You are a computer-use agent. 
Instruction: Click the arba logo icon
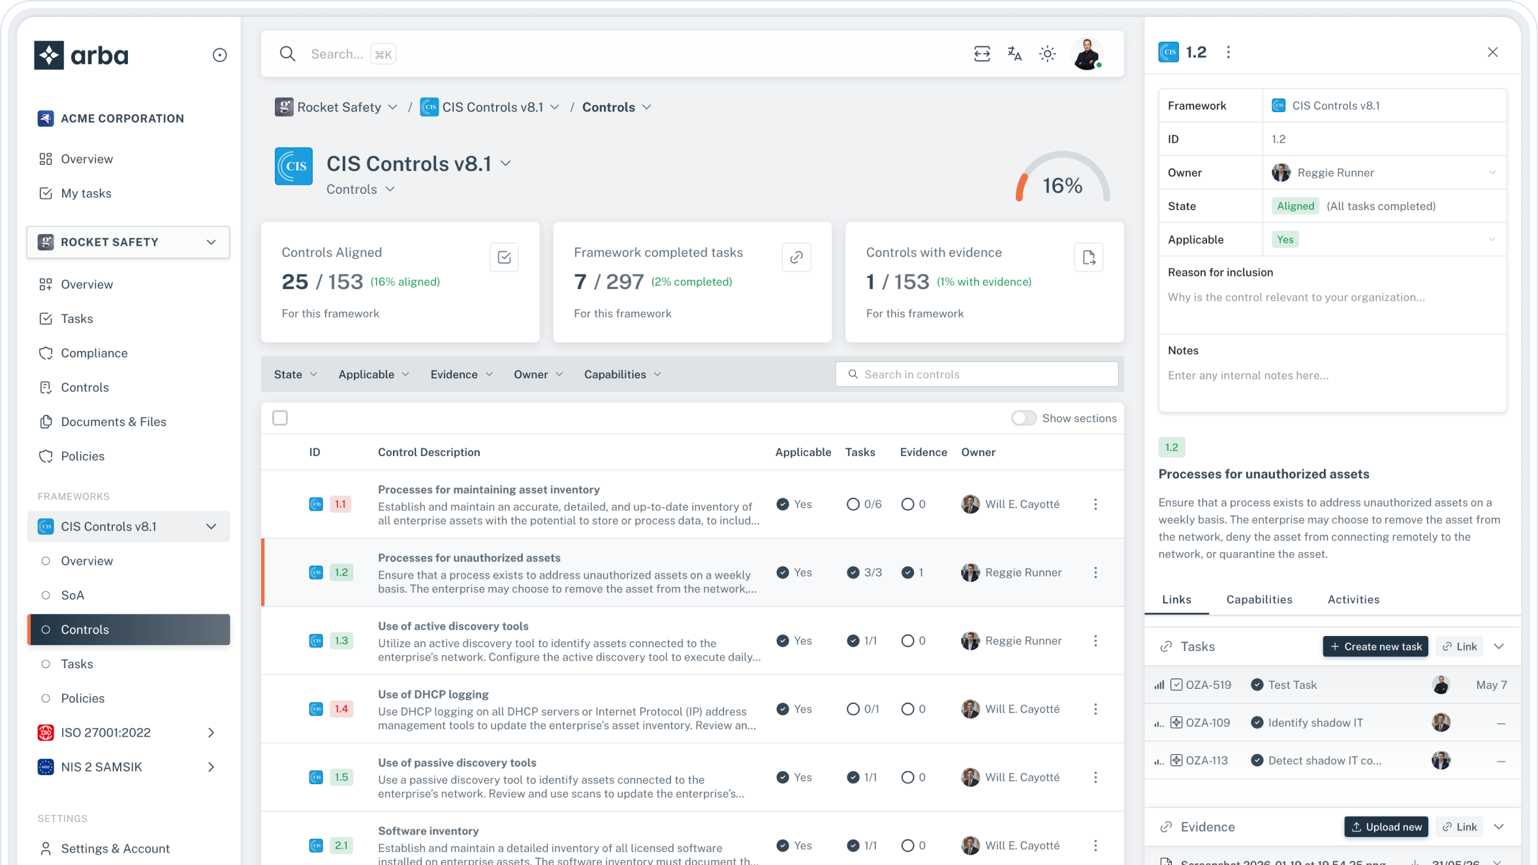click(49, 55)
